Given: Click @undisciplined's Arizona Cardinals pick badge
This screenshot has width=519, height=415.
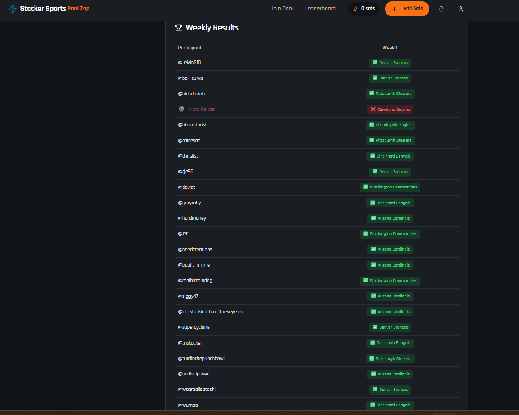Looking at the screenshot, I should [x=390, y=374].
